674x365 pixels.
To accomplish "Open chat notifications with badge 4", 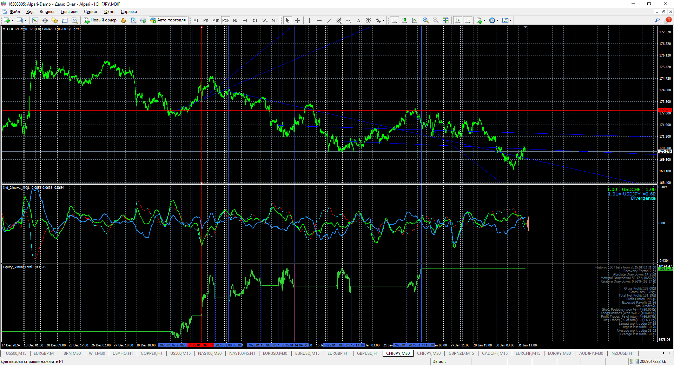I will 668,20.
